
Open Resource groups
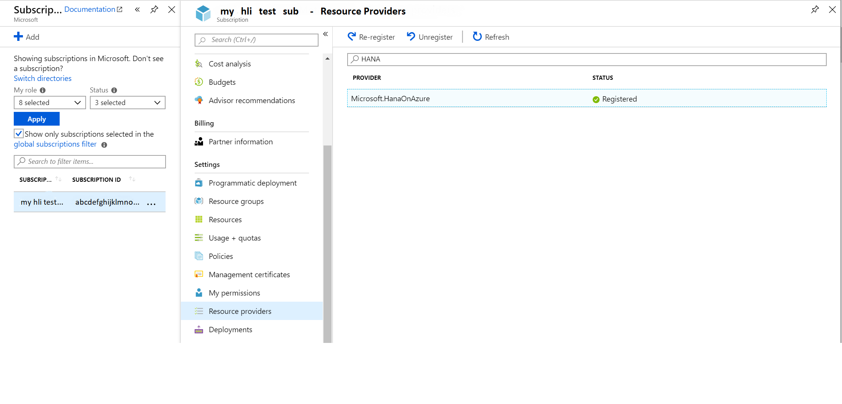pos(236,201)
